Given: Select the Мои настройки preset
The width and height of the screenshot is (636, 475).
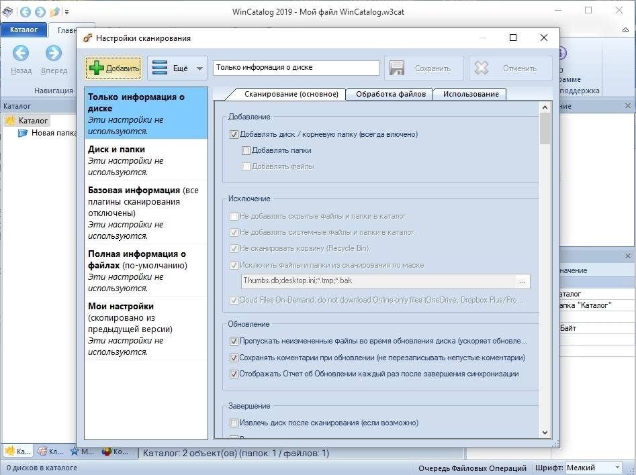Looking at the screenshot, I should point(146,329).
